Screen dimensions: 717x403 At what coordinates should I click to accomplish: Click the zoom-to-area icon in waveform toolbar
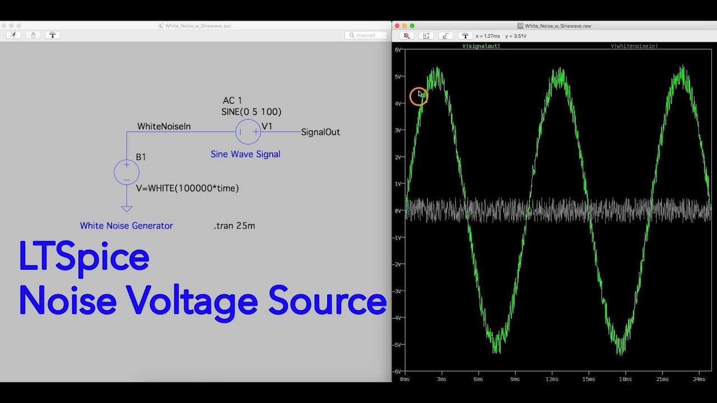pyautogui.click(x=426, y=36)
